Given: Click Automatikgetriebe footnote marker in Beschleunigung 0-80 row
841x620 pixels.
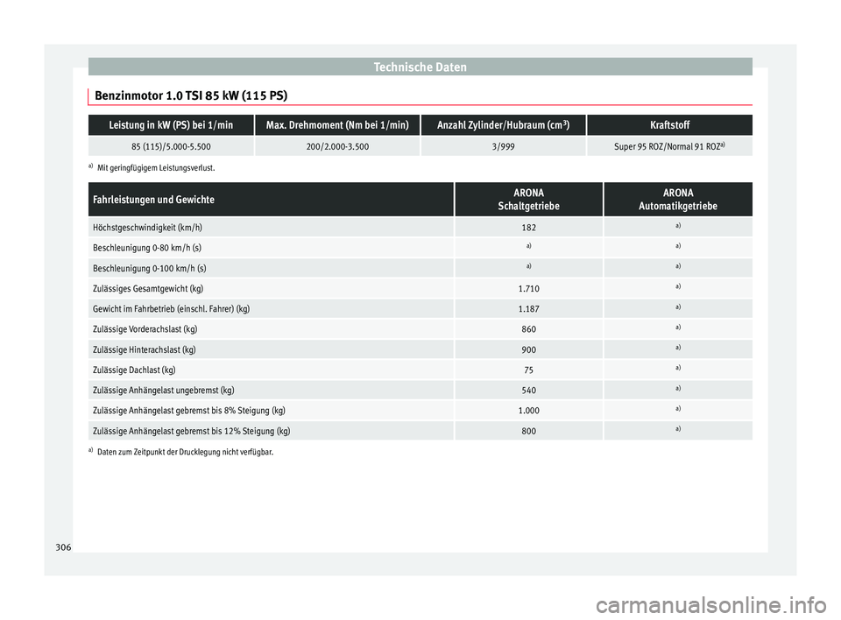Looking at the screenshot, I should pyautogui.click(x=678, y=246).
